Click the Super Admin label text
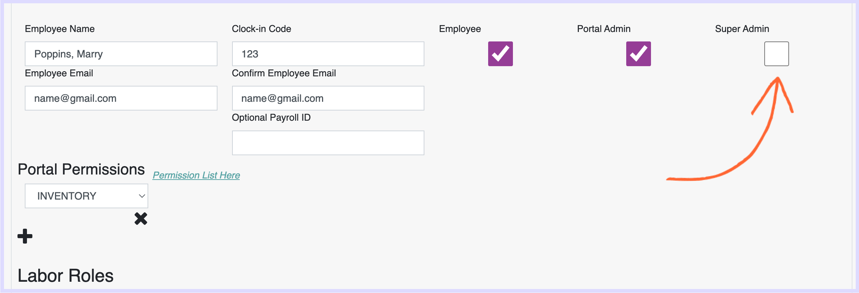 [x=742, y=29]
